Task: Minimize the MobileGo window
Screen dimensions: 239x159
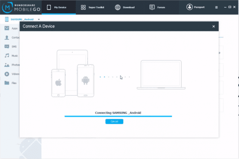Action: point(225,7)
